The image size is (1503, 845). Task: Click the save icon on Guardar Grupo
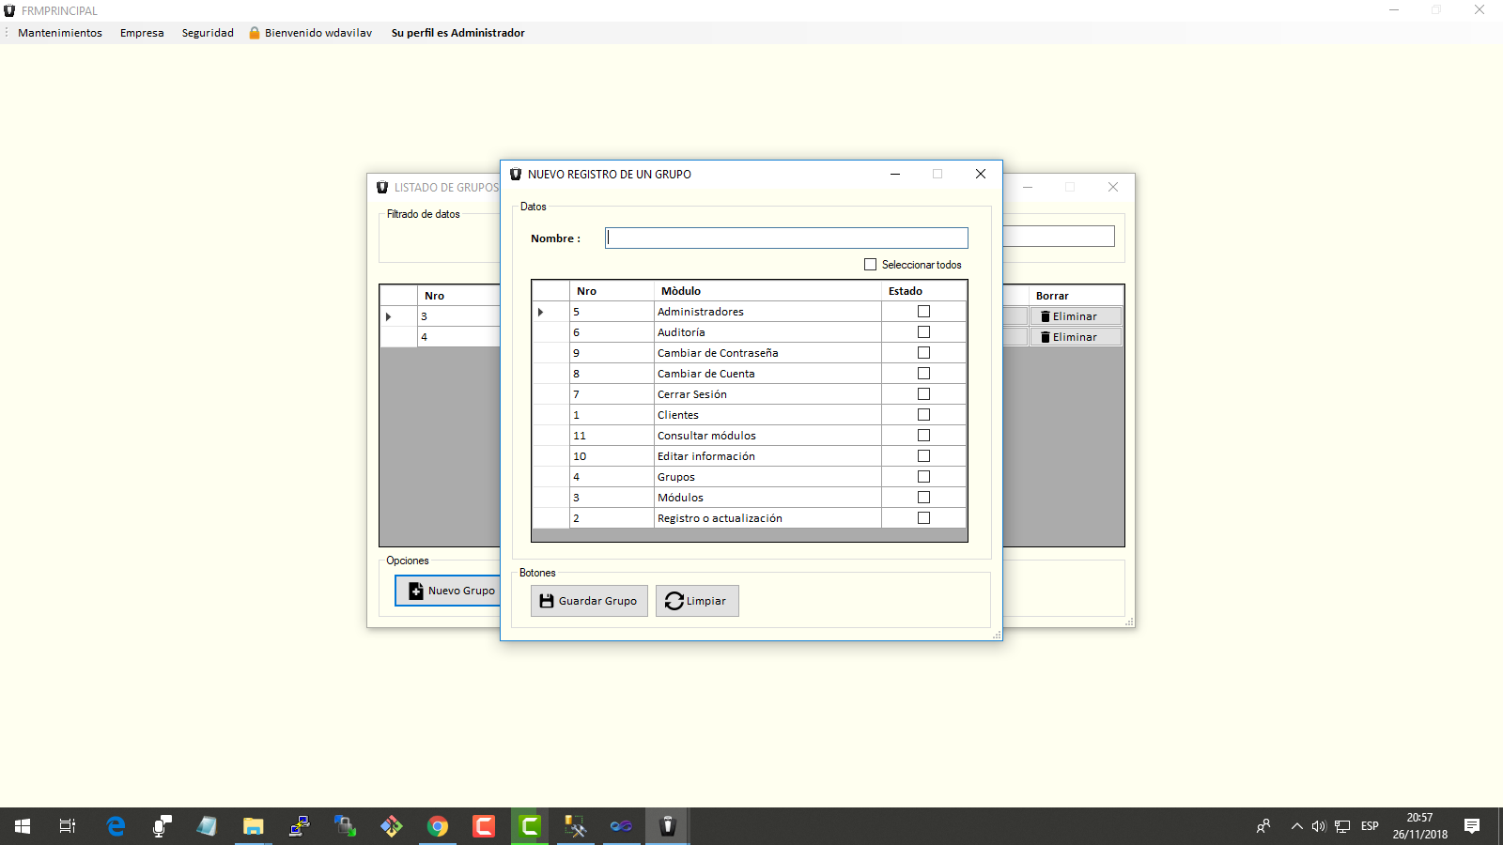pyautogui.click(x=547, y=601)
